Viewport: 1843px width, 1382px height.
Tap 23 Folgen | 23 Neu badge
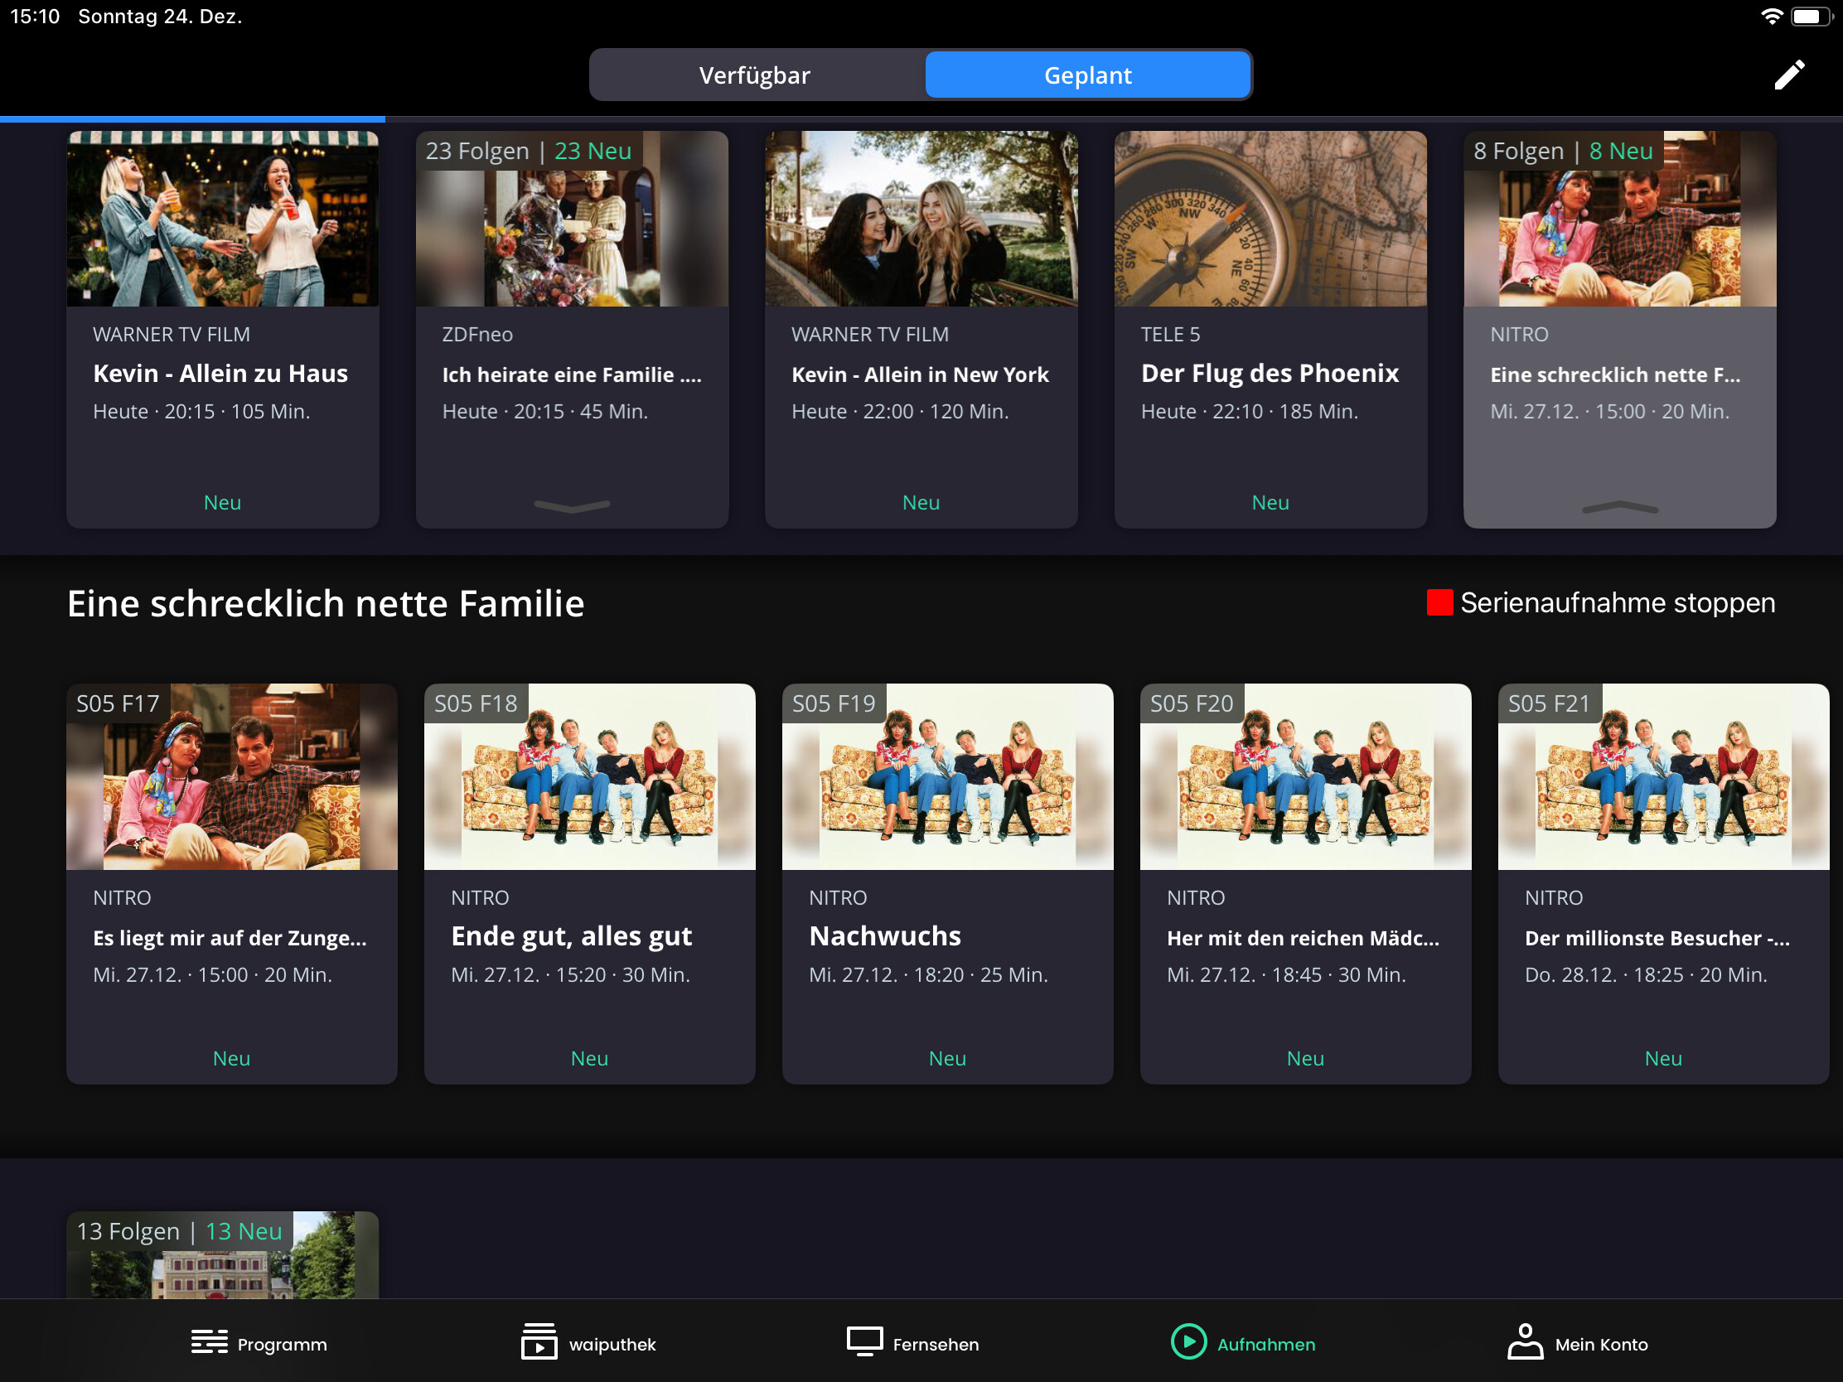(529, 151)
